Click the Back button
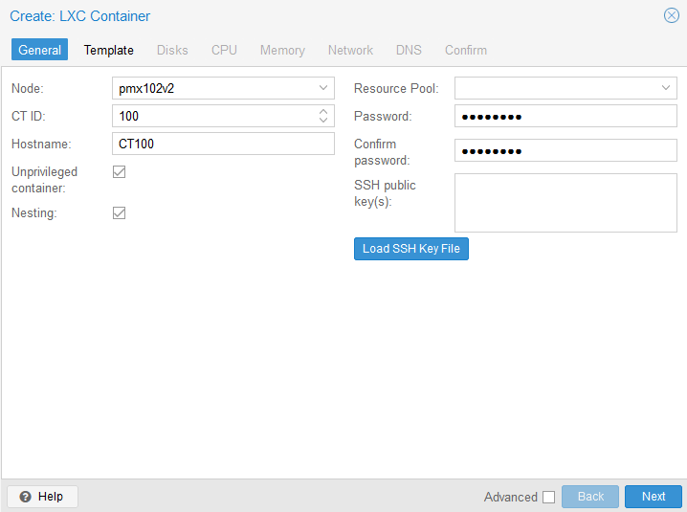 tap(590, 497)
